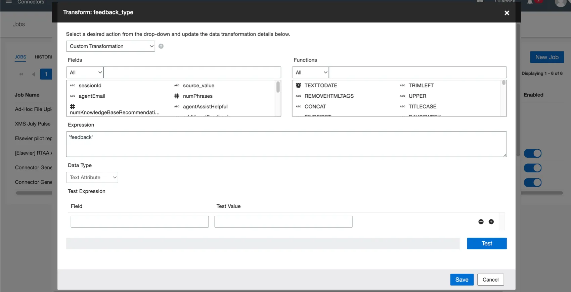Toggle the second enabled job switch
571x292 pixels.
click(x=532, y=168)
